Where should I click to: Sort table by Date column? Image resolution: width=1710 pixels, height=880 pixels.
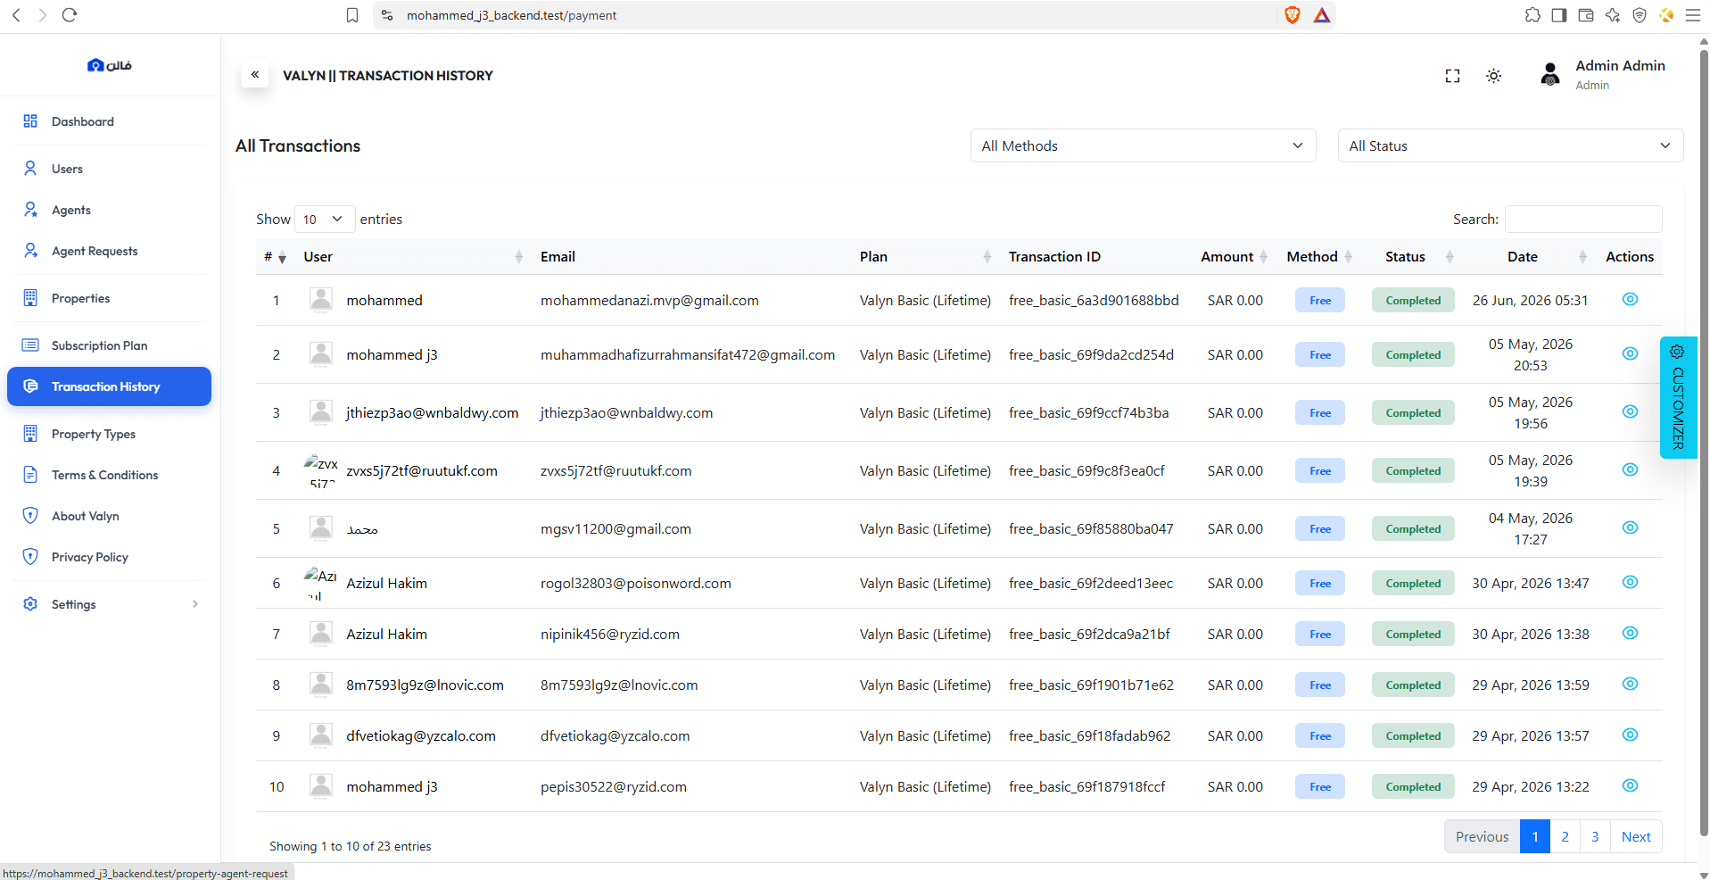[1530, 256]
